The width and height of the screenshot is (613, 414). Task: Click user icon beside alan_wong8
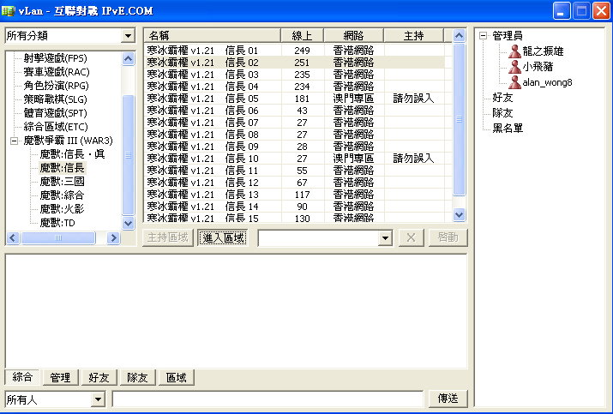coord(515,82)
